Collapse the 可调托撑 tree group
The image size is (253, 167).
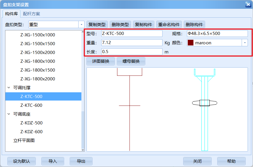pyautogui.click(x=9, y=88)
